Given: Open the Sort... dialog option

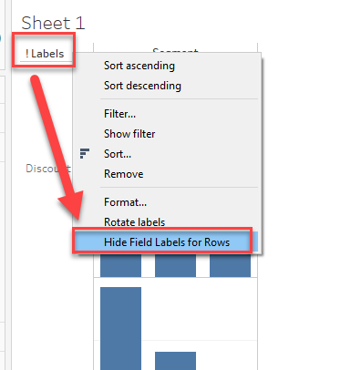Looking at the screenshot, I should pyautogui.click(x=118, y=154).
